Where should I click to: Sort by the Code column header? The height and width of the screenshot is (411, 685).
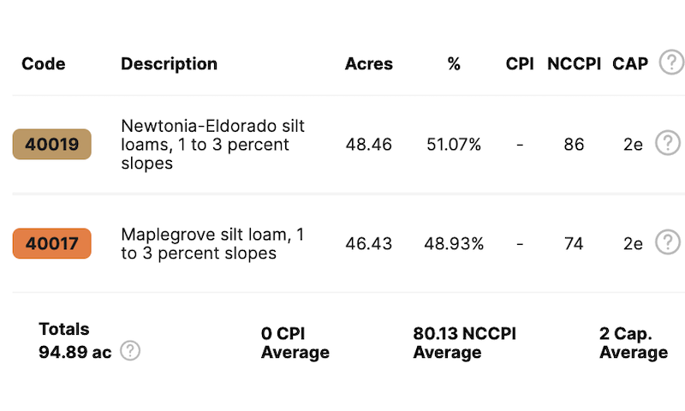pos(44,63)
